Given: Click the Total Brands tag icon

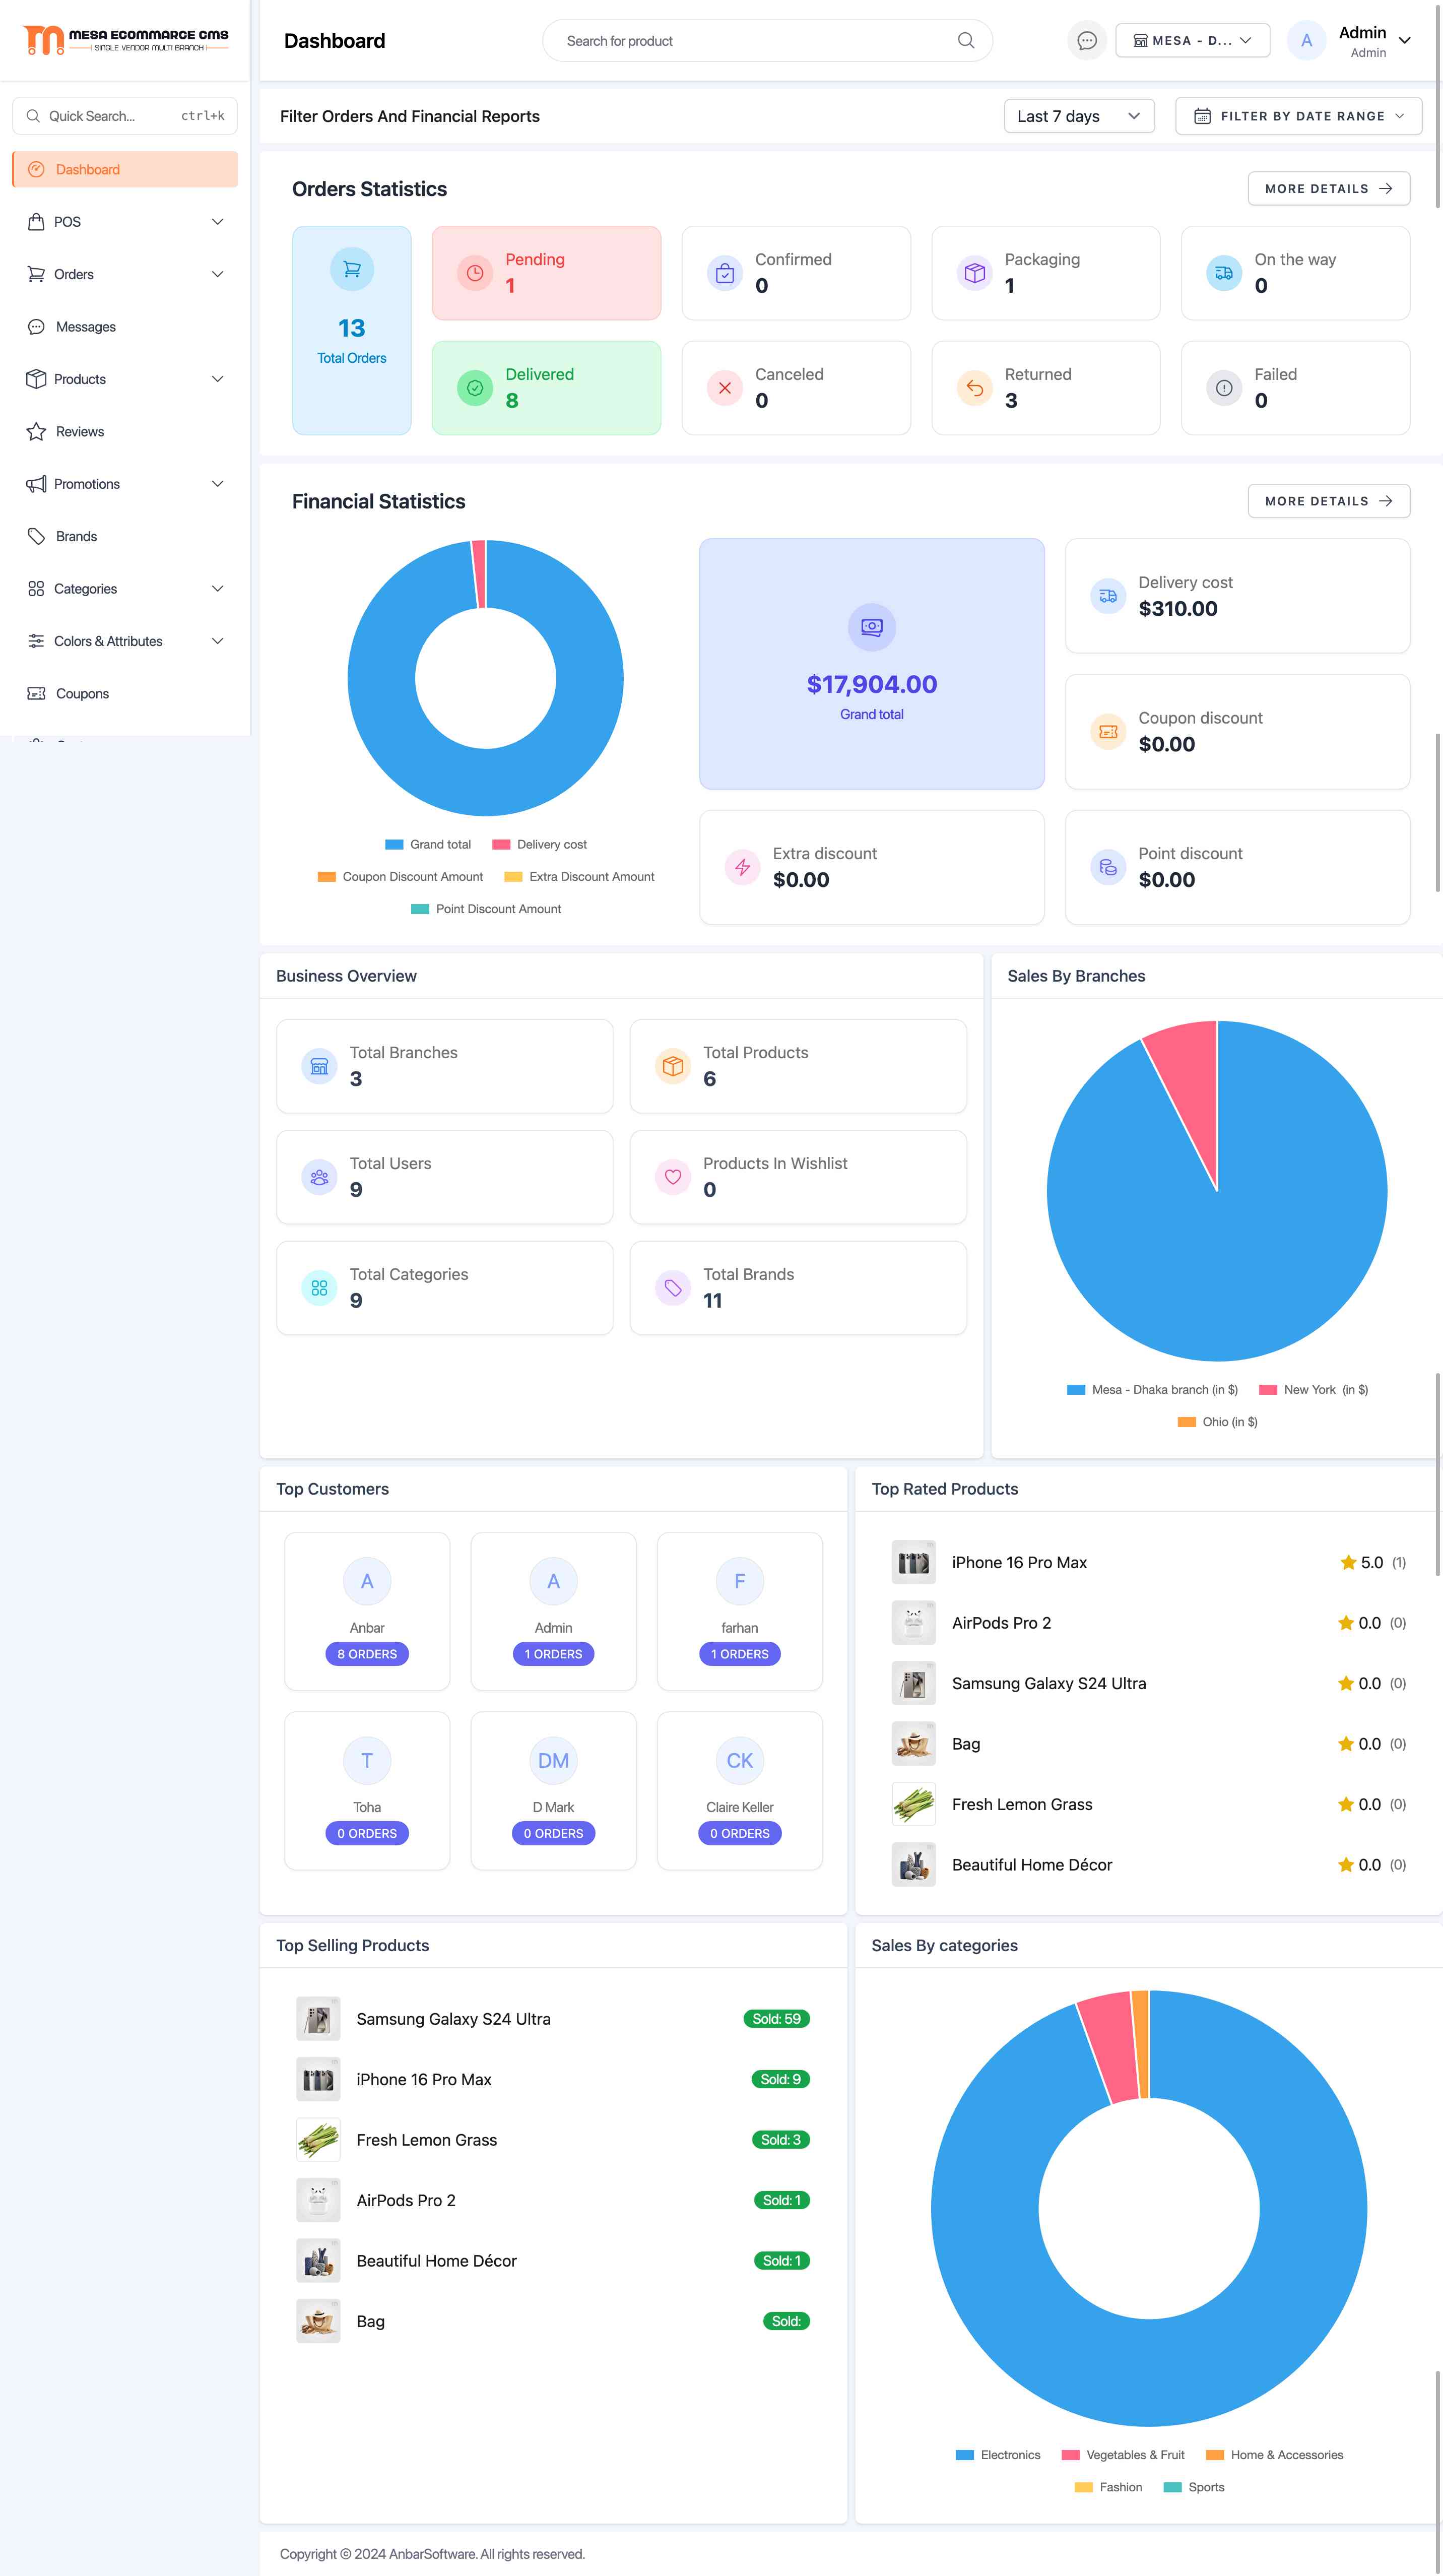Looking at the screenshot, I should point(673,1288).
